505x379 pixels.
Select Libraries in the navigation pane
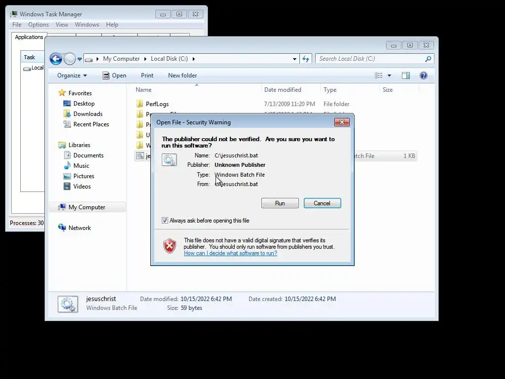74,145
